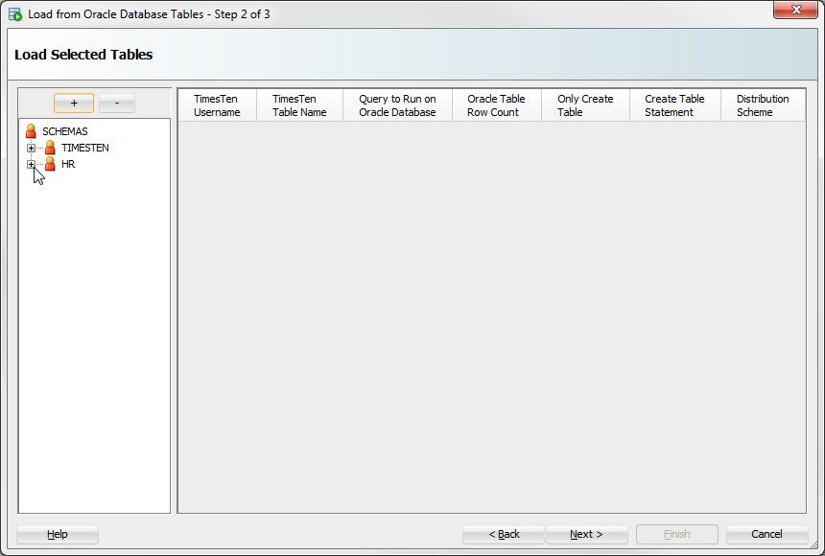Click the TimesTen Username column header

coord(218,105)
